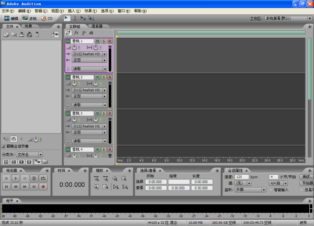The image size is (314, 226).
Task: Solo Track 2 with S button
Action: coord(104,77)
